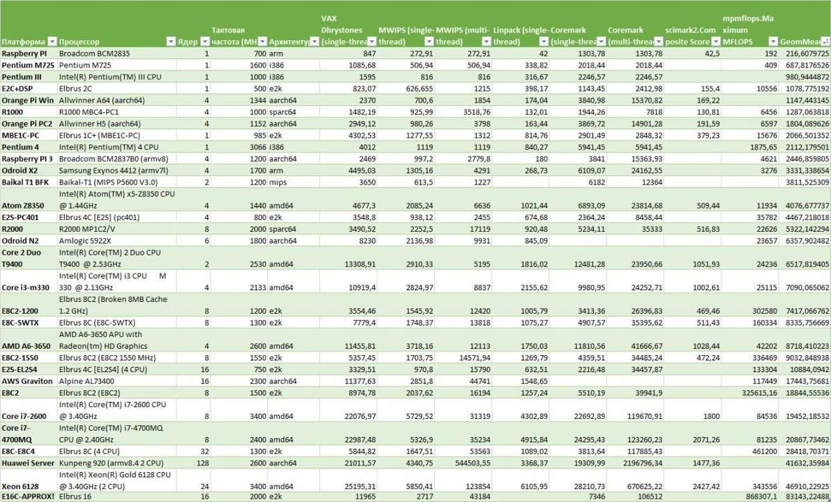Select the E8C-SWTX platform cell
Screen dimensions: 831x502
click(28, 323)
